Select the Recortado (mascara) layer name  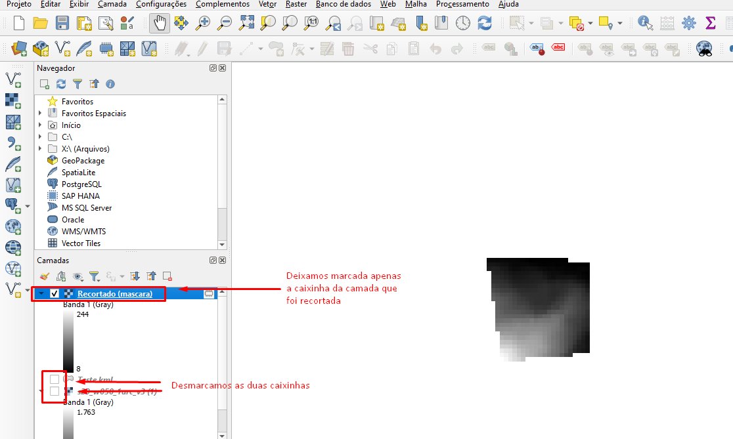(x=115, y=293)
